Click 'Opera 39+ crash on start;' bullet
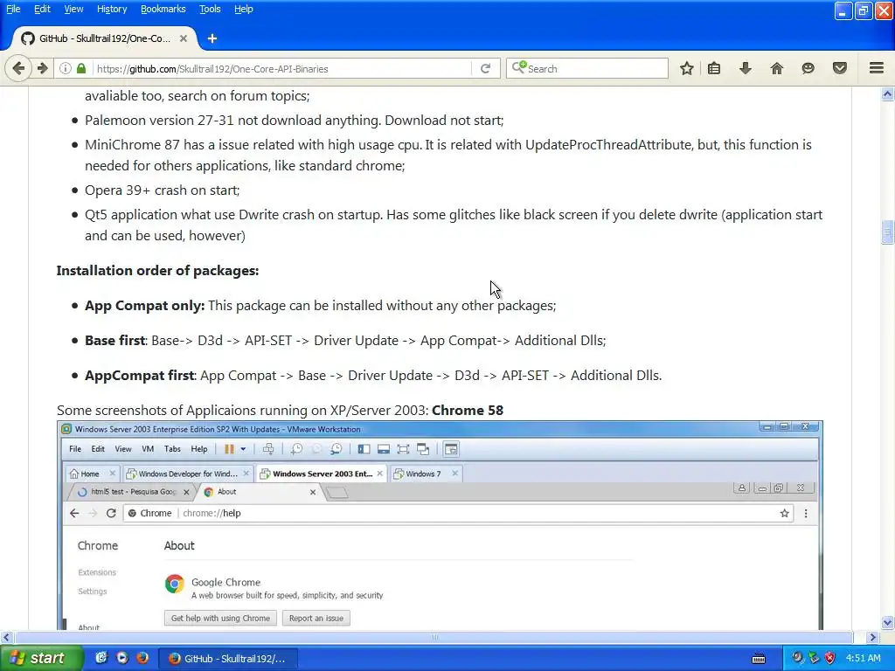 162,190
